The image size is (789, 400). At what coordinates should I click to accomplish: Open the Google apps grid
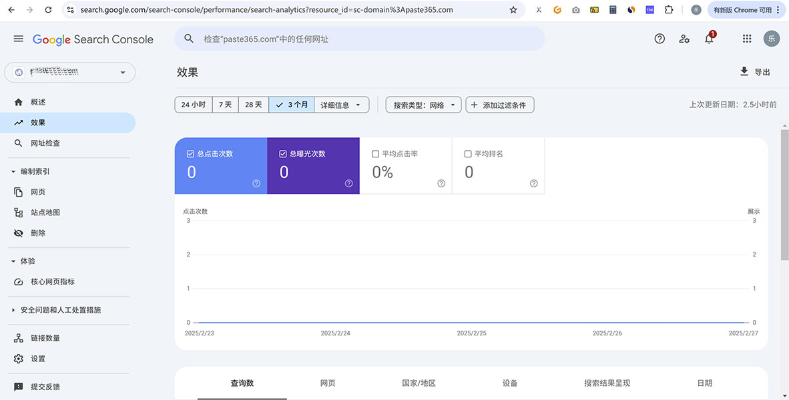pyautogui.click(x=746, y=39)
